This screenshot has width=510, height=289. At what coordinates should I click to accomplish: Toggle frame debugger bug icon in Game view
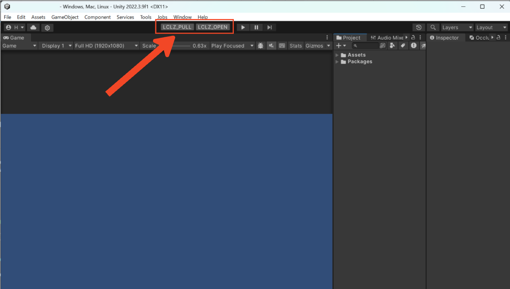tap(260, 46)
